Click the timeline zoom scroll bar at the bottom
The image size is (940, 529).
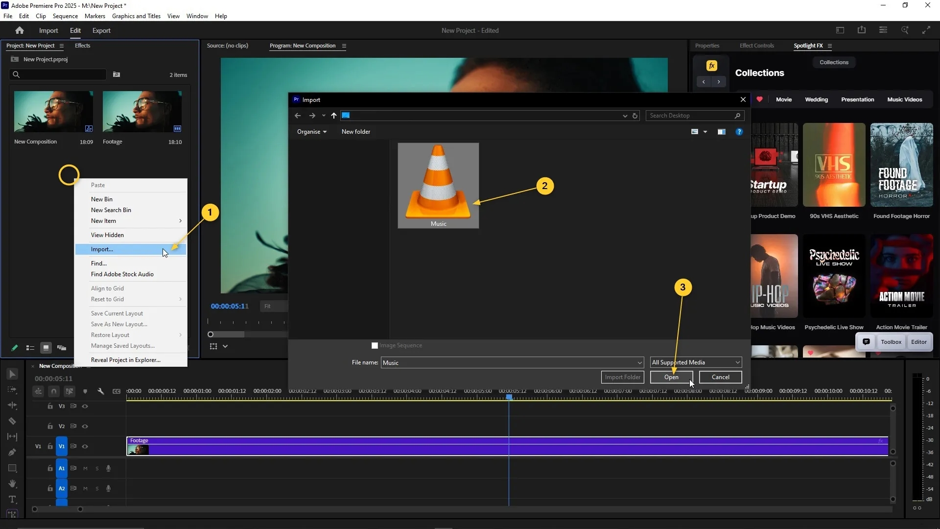click(57, 509)
